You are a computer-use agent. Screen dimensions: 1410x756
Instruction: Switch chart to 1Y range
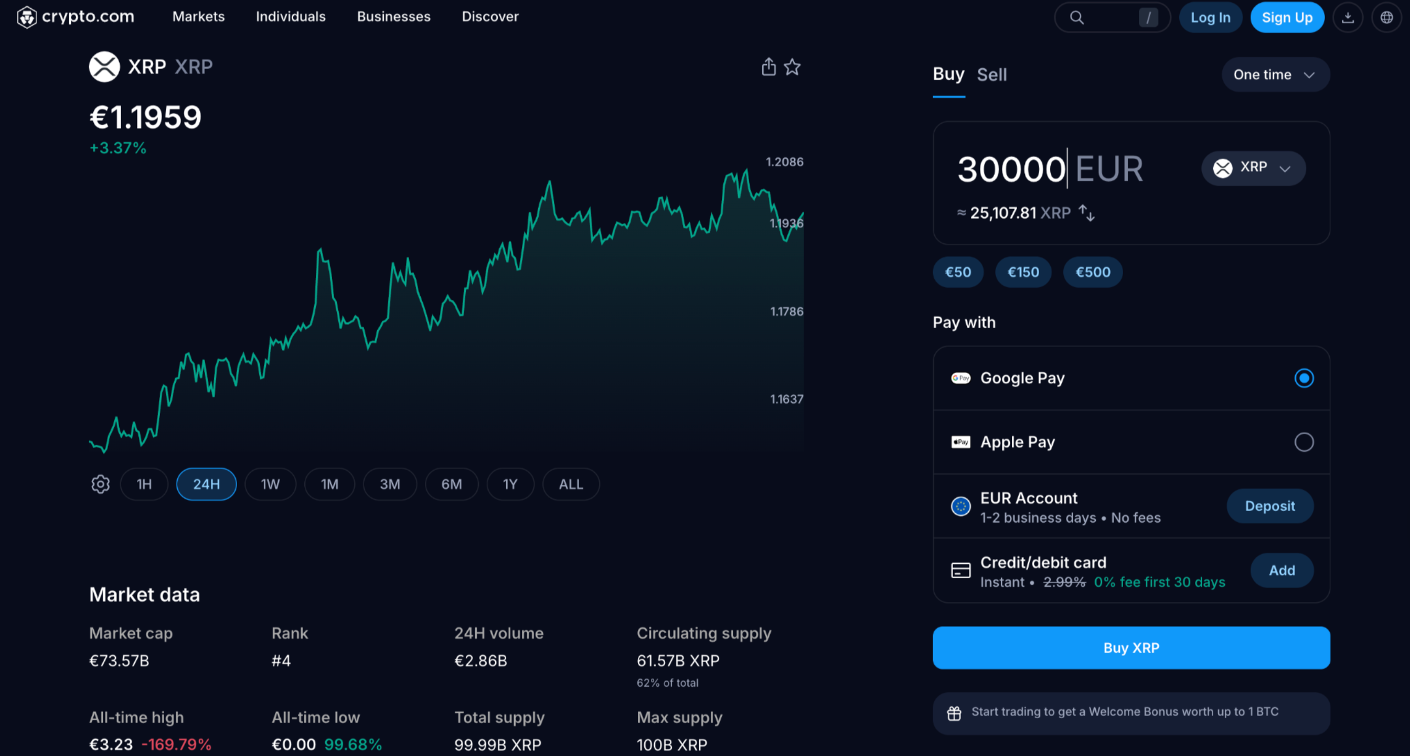click(510, 484)
